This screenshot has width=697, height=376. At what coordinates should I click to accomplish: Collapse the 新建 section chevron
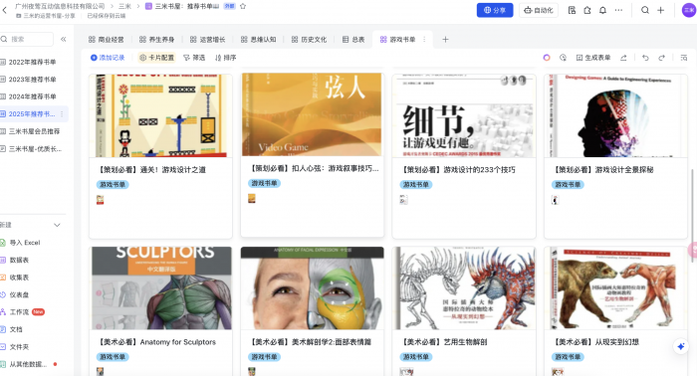(x=57, y=225)
